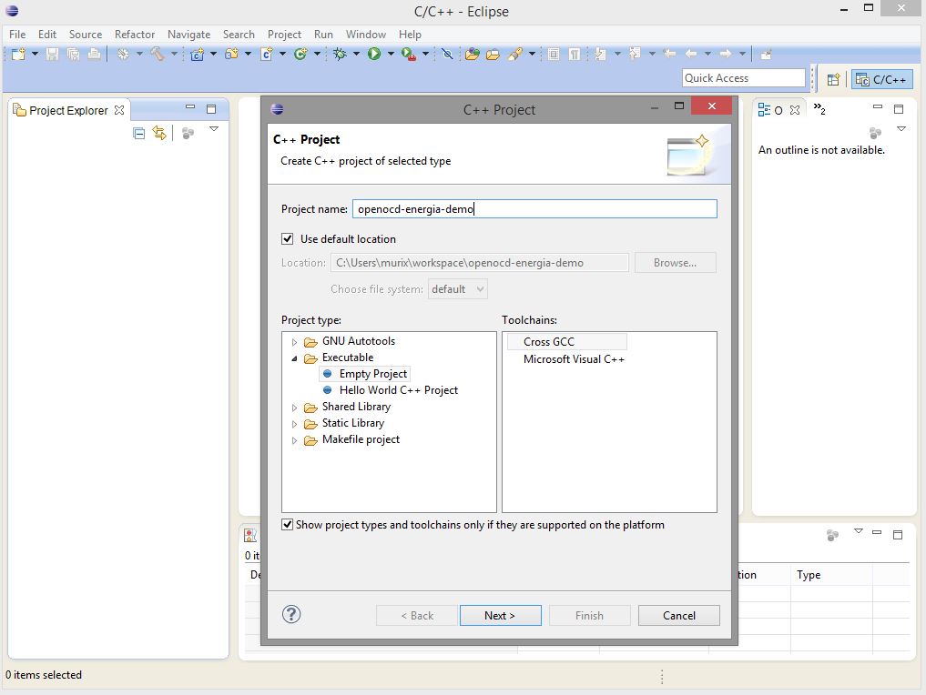Click the Forward navigation arrow icon
This screenshot has width=926, height=695.
[725, 54]
